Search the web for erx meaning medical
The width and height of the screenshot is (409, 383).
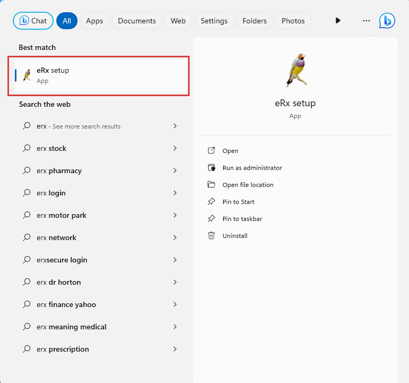(71, 327)
